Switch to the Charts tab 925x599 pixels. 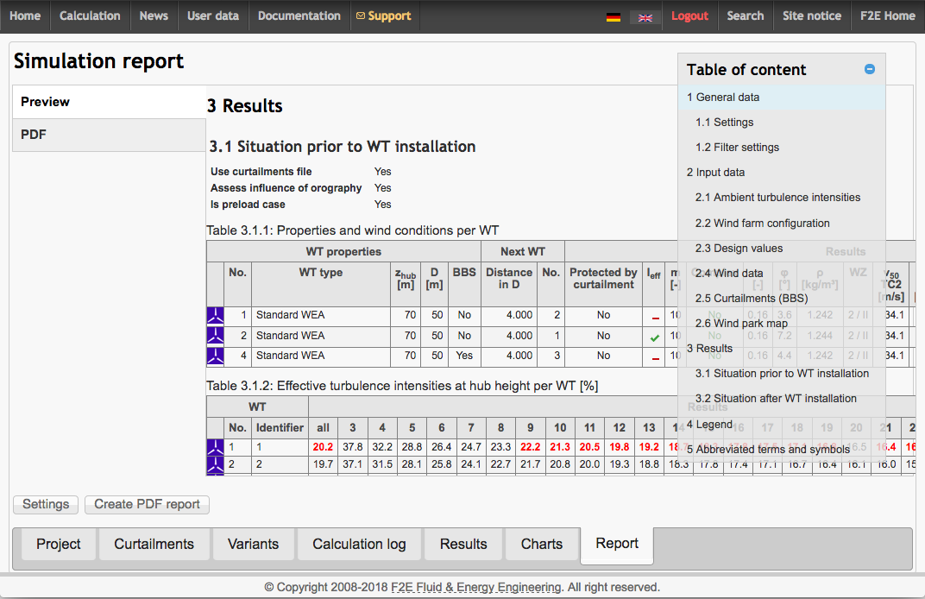541,544
